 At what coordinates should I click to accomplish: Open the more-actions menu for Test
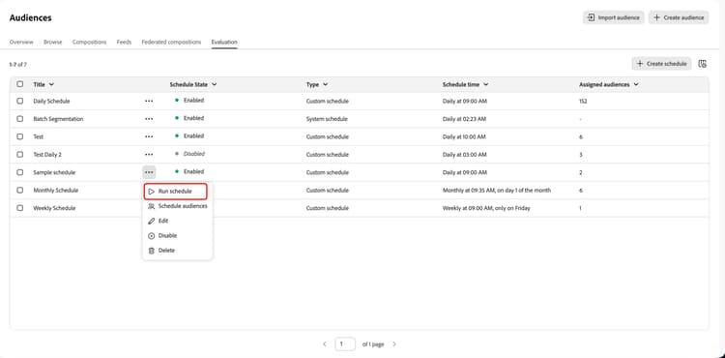(149, 136)
